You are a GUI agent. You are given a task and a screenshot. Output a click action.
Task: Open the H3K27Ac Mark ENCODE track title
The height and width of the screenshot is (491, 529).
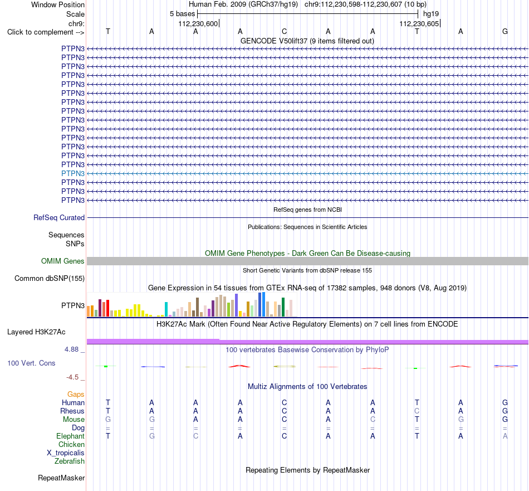pos(307,324)
